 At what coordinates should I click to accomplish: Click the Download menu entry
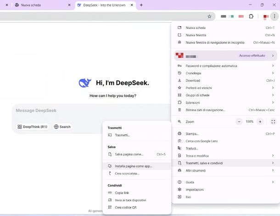(226, 80)
